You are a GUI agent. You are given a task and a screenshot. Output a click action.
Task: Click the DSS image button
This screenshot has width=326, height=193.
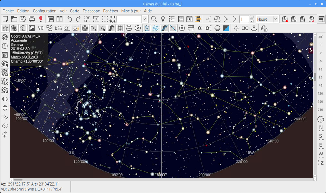coord(58,28)
